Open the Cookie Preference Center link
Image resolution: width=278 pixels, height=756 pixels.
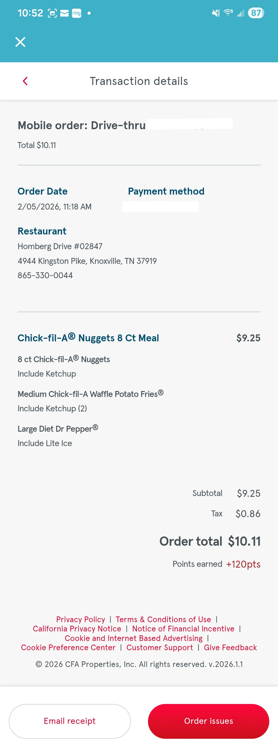coord(68,648)
